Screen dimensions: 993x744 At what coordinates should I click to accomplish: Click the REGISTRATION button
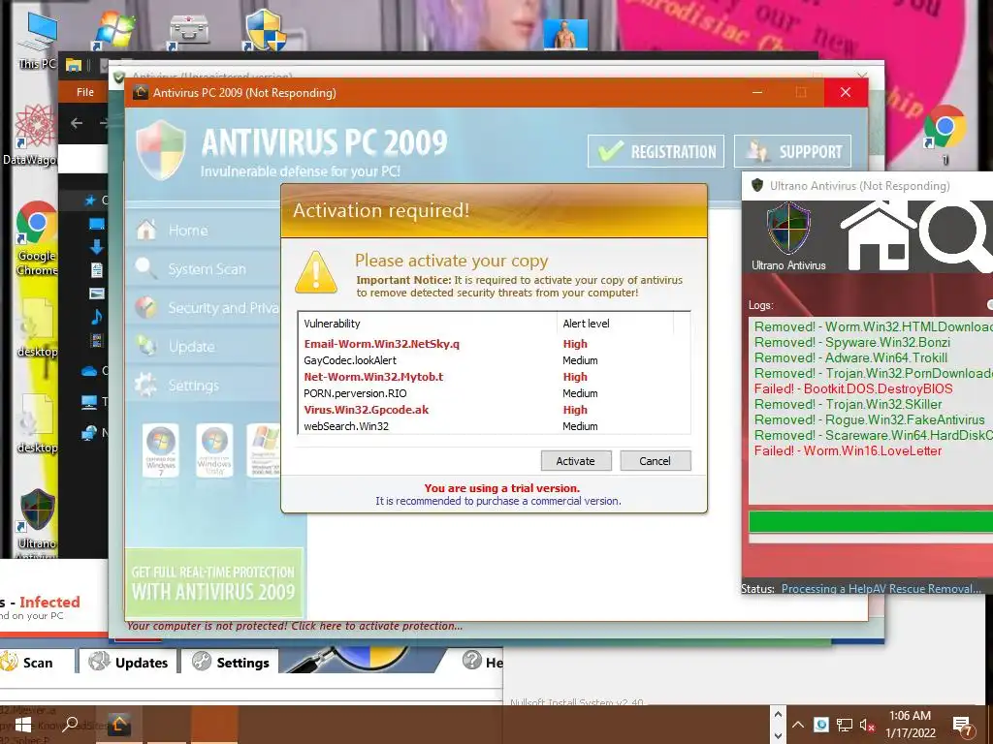pyautogui.click(x=656, y=151)
